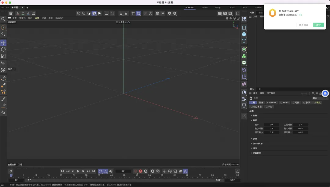Open the viewport 摄像机 menu
The image size is (330, 187).
22,18
